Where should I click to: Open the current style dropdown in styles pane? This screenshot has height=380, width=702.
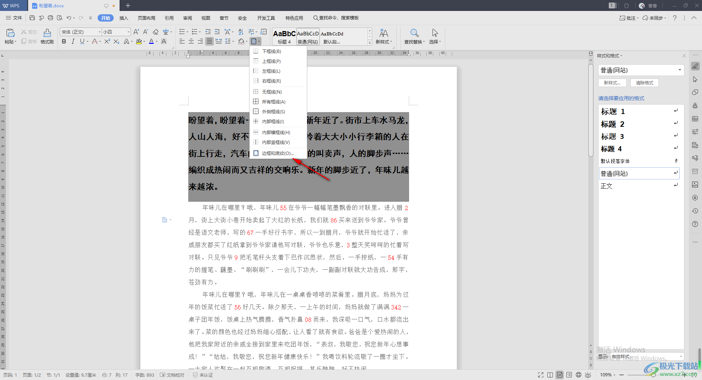pos(679,70)
